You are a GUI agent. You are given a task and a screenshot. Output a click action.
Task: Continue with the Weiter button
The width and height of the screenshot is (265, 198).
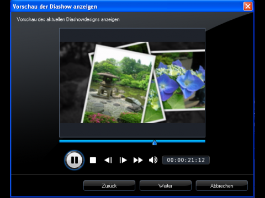166,186
